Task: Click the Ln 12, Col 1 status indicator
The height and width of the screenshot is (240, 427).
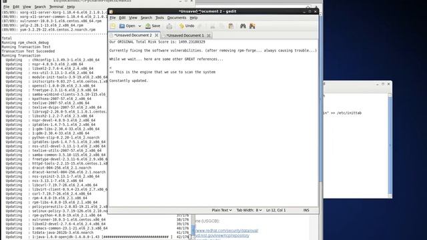Action: (x=276, y=210)
